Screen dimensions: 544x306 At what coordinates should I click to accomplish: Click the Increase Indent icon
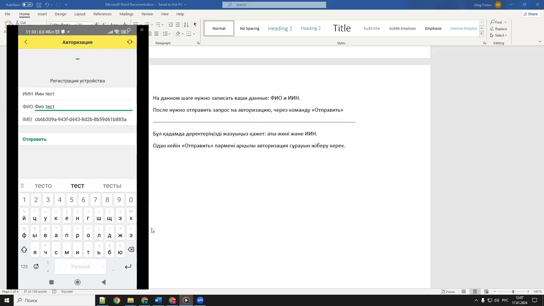pyautogui.click(x=177, y=25)
